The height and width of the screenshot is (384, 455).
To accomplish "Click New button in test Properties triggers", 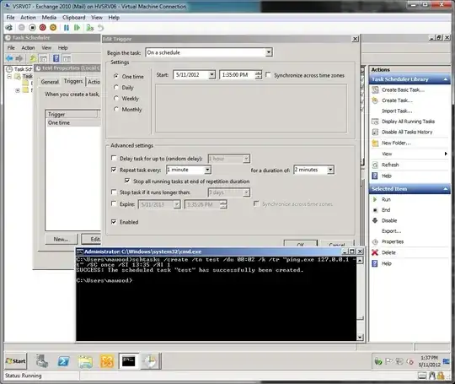I will click(x=61, y=239).
